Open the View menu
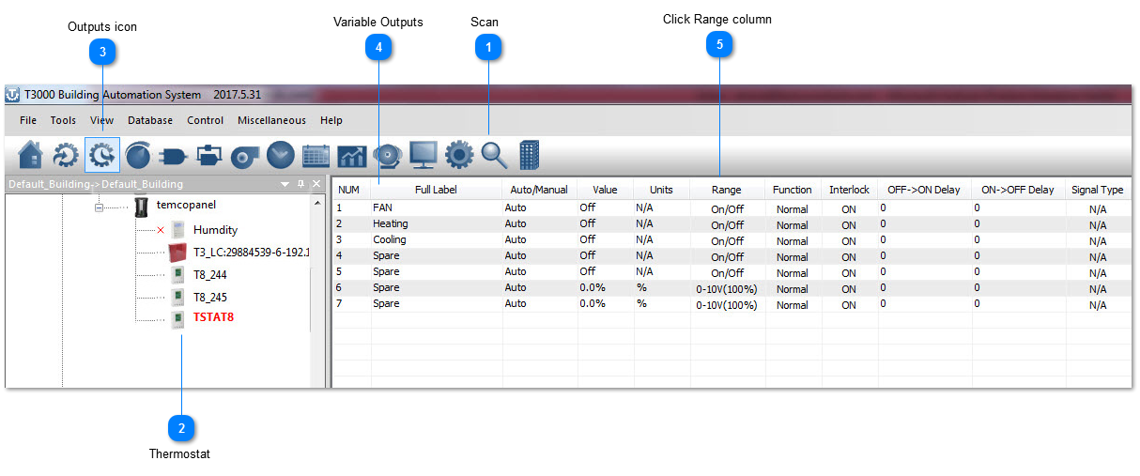1140x476 pixels. (102, 120)
